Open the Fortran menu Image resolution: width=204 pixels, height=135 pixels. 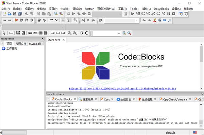click(x=89, y=9)
